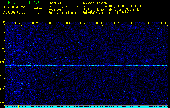
Task: Click the Receiving antenna label
Action: [x=62, y=13]
